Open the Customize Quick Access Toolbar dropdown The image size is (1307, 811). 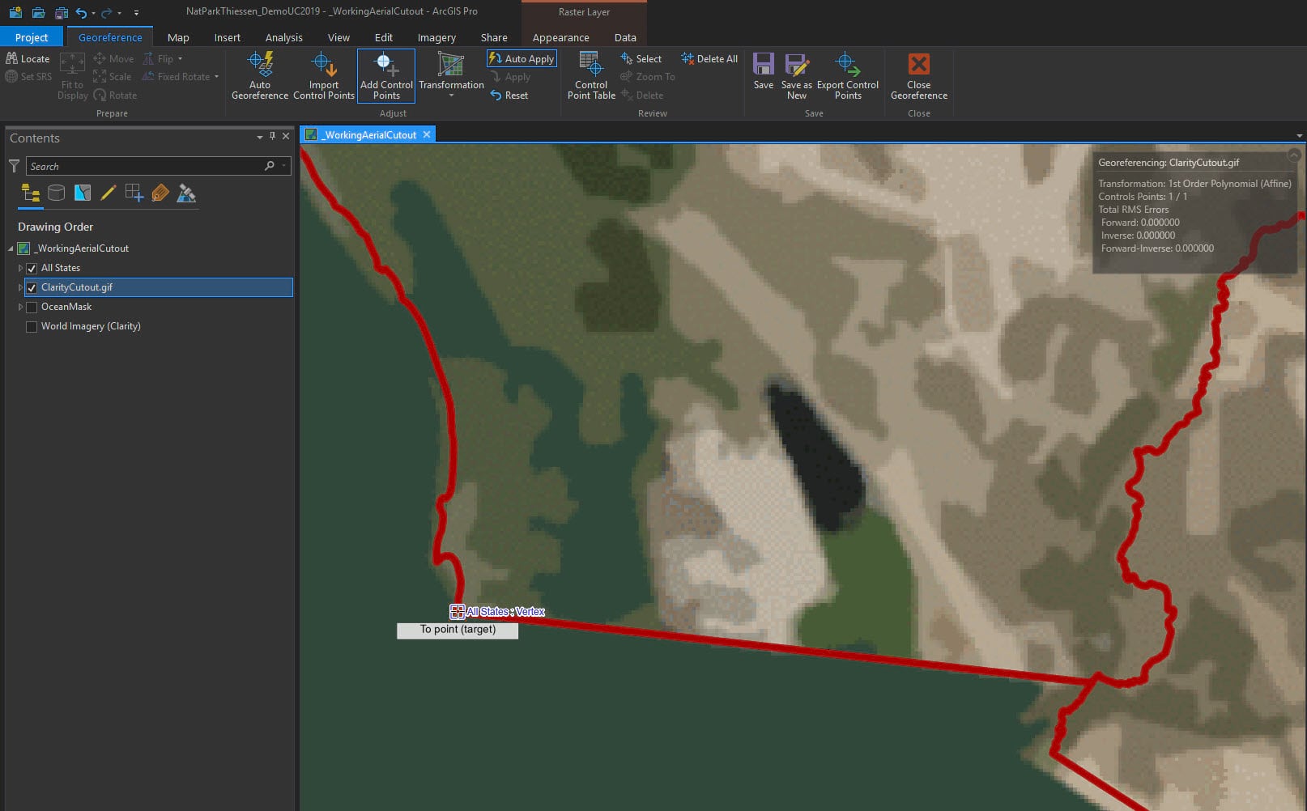136,13
